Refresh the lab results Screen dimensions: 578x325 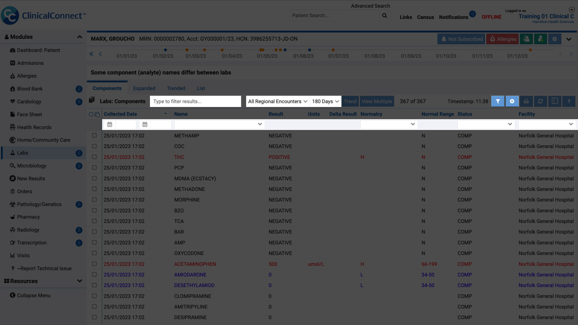[x=541, y=102]
